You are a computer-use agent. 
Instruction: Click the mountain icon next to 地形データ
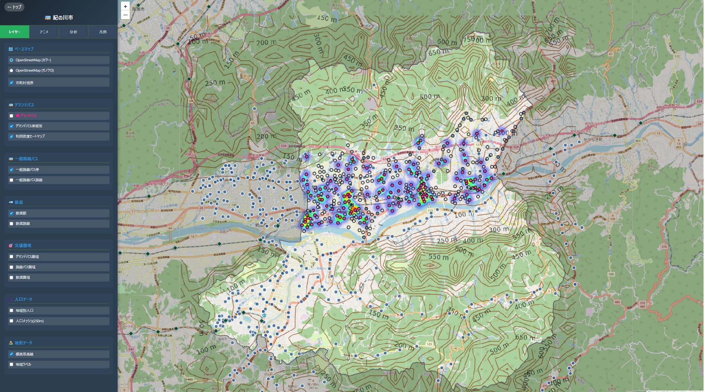[x=11, y=343]
